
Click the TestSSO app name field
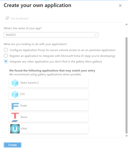coord(51,35)
